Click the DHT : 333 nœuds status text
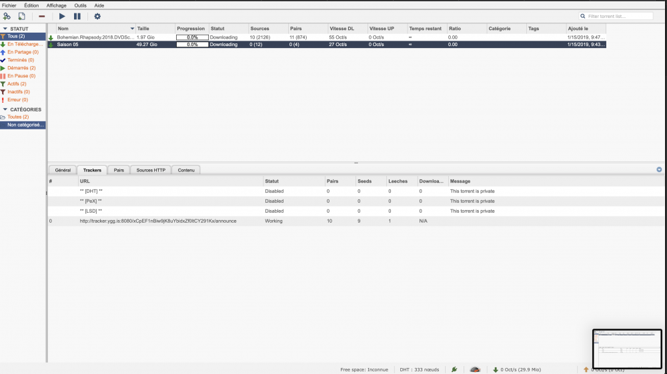 419,370
